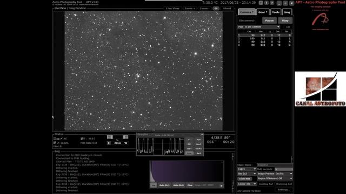Click the log panel scrollbar
Viewport: 346px width, 194px height.
coord(232,172)
